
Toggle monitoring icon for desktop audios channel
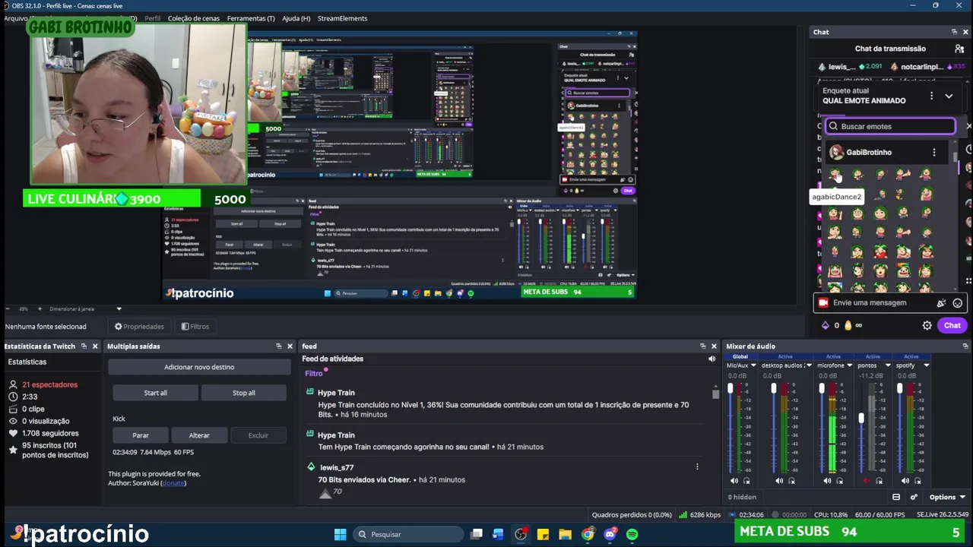[791, 481]
